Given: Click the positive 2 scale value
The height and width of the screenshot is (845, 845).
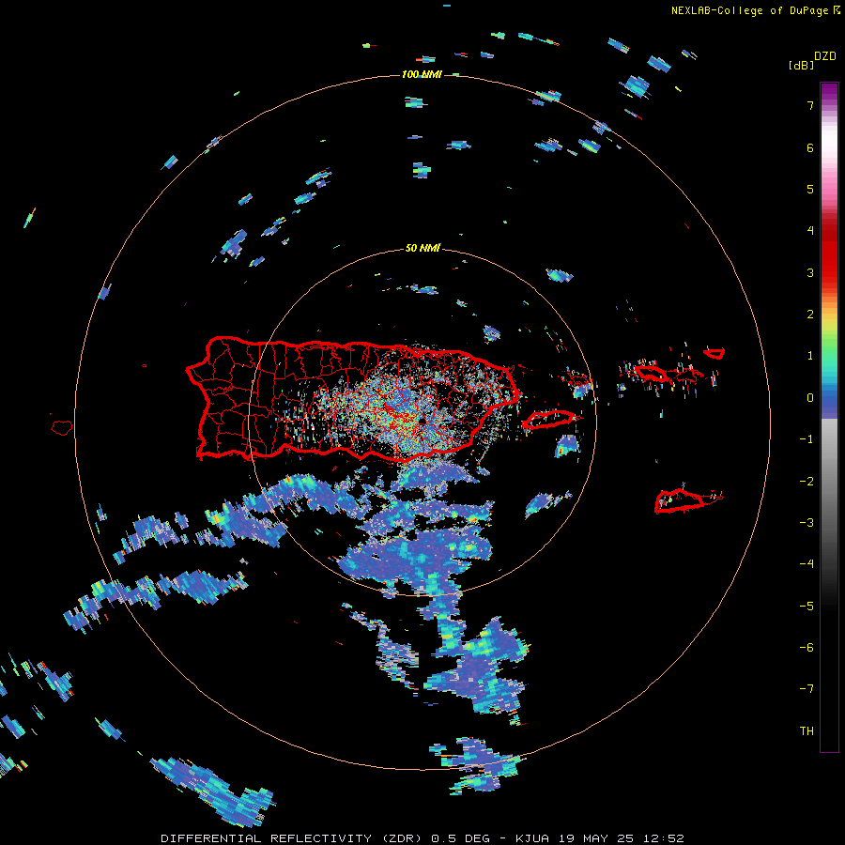Looking at the screenshot, I should [810, 315].
